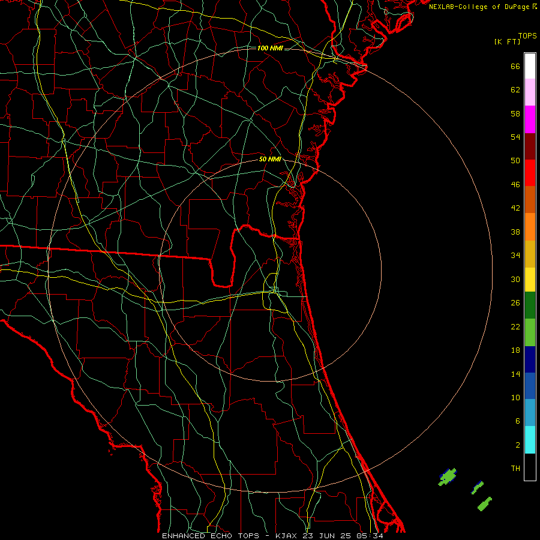Click the "2" legend label
The height and width of the screenshot is (540, 540).
click(518, 445)
